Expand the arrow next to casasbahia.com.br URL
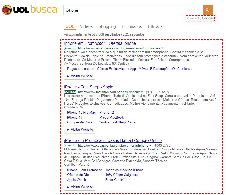Image resolution: width=226 pixels, height=195 pixels. tap(150, 145)
